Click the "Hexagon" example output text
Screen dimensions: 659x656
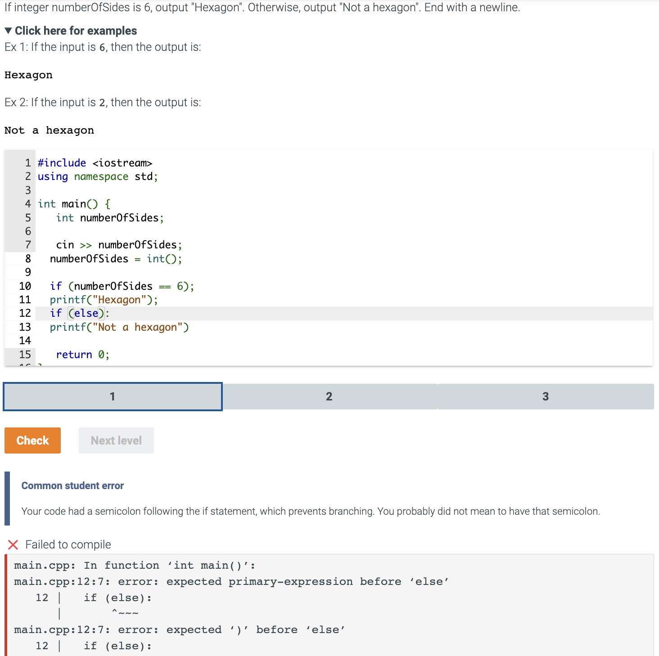point(28,75)
